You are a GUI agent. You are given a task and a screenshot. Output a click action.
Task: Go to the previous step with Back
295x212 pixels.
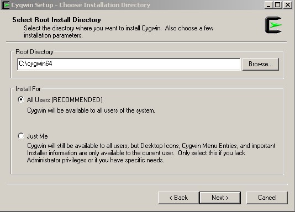coord(178,198)
